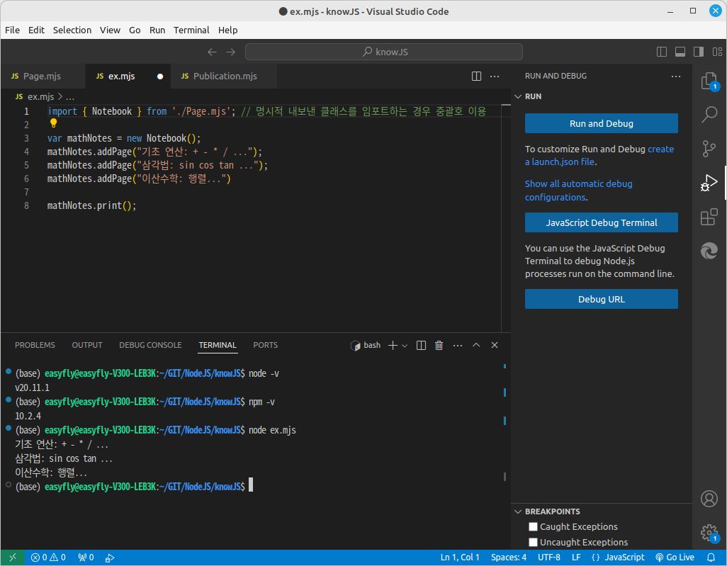Switch to OUTPUT panel tab

coord(86,346)
